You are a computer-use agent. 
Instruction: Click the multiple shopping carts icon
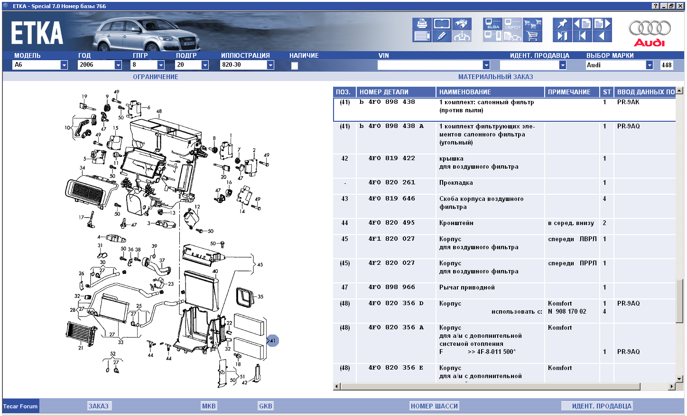533,24
